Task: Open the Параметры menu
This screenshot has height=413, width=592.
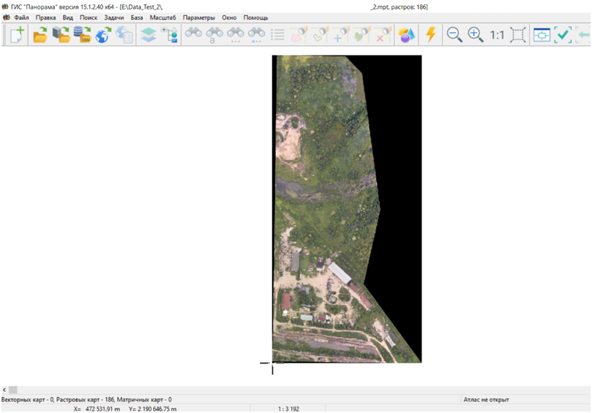Action: coord(199,18)
